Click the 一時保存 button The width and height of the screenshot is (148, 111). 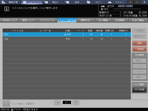click(x=139, y=31)
